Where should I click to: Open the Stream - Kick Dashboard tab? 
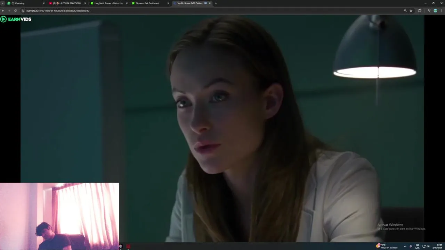point(150,3)
